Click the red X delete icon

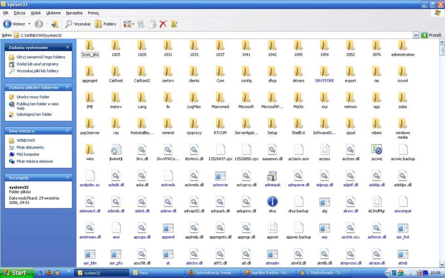click(x=163, y=24)
